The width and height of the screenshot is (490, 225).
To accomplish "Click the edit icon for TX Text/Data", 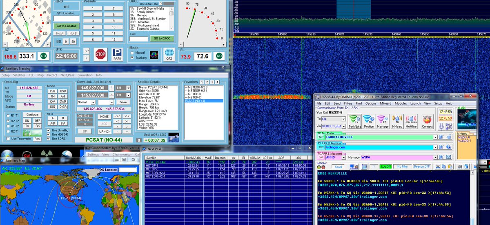I will point(441,137).
